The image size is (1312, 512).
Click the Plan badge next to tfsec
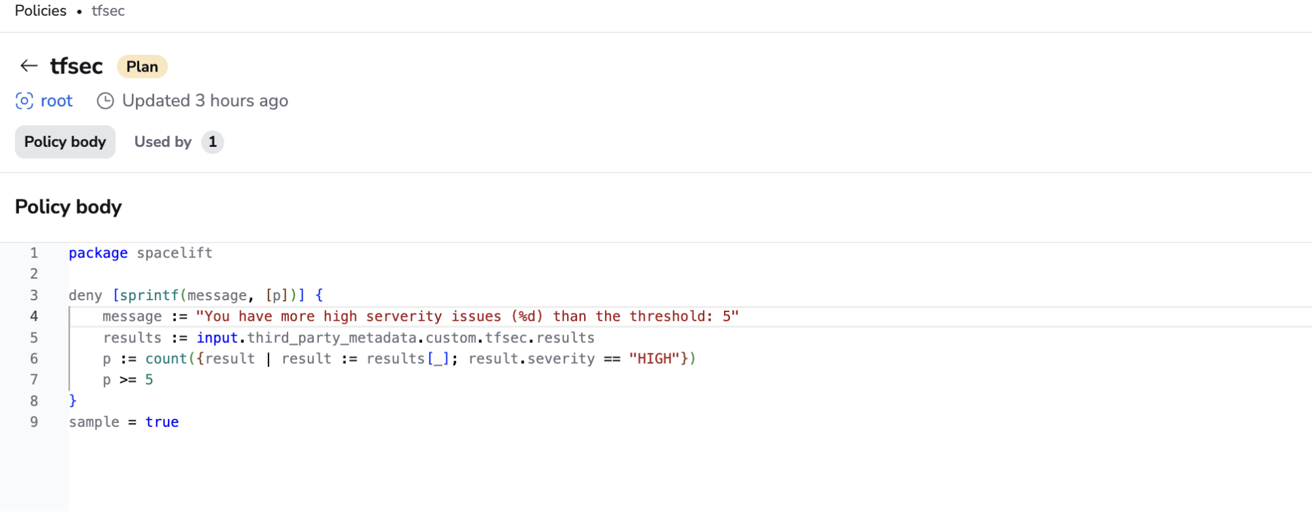[x=142, y=66]
